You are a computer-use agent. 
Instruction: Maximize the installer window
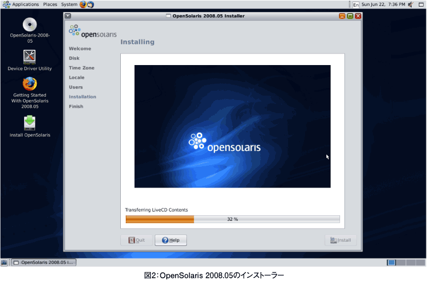pyautogui.click(x=350, y=16)
